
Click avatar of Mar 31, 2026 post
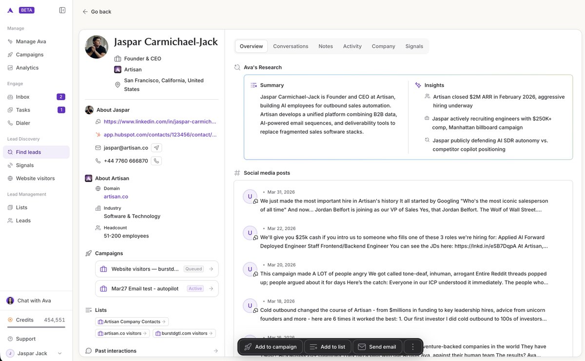(x=250, y=197)
